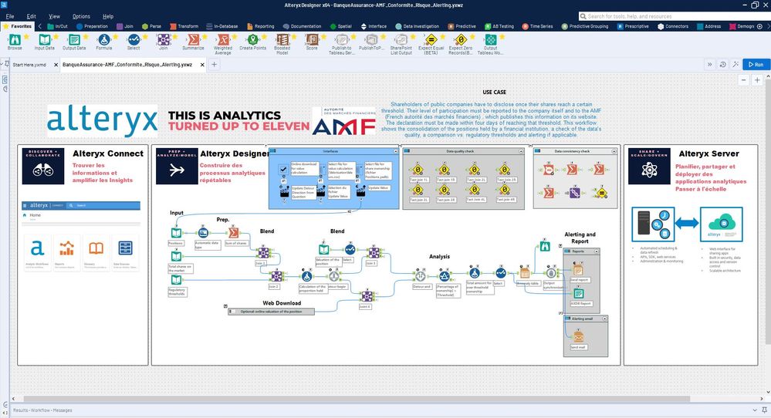Click the left arrow of tool categories
771x418 pixels.
40,26
